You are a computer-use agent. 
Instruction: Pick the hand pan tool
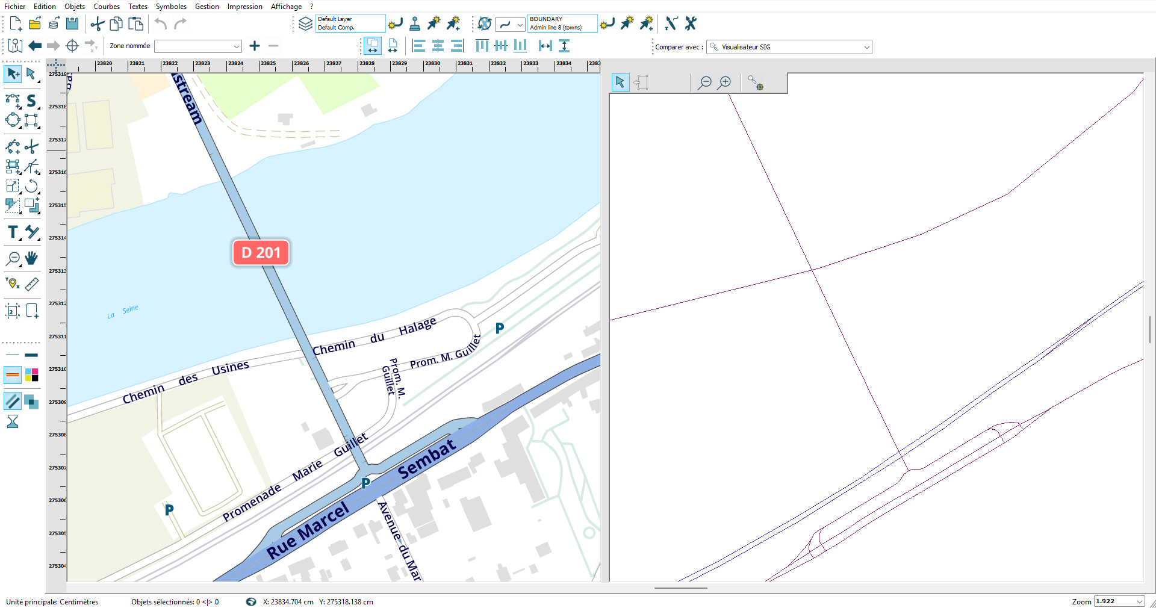pyautogui.click(x=31, y=258)
